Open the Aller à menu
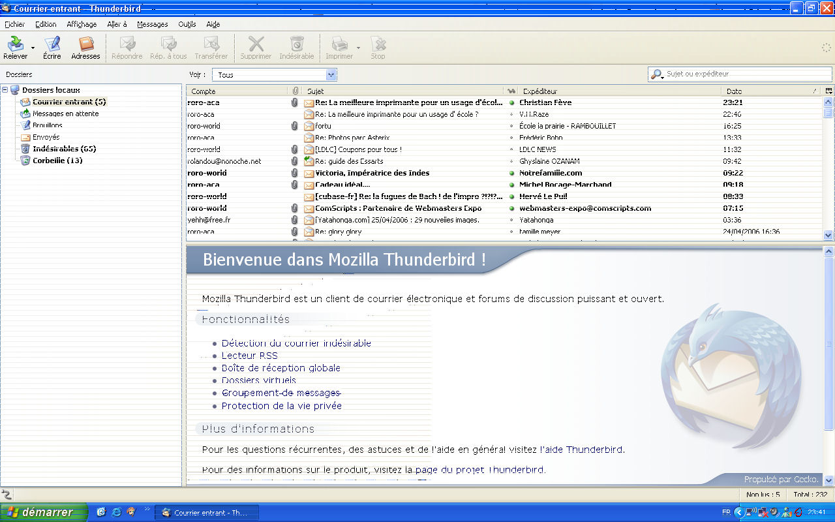The width and height of the screenshot is (835, 522). (x=117, y=24)
